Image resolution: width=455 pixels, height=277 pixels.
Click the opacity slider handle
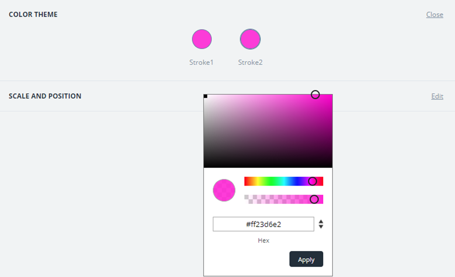pos(314,199)
